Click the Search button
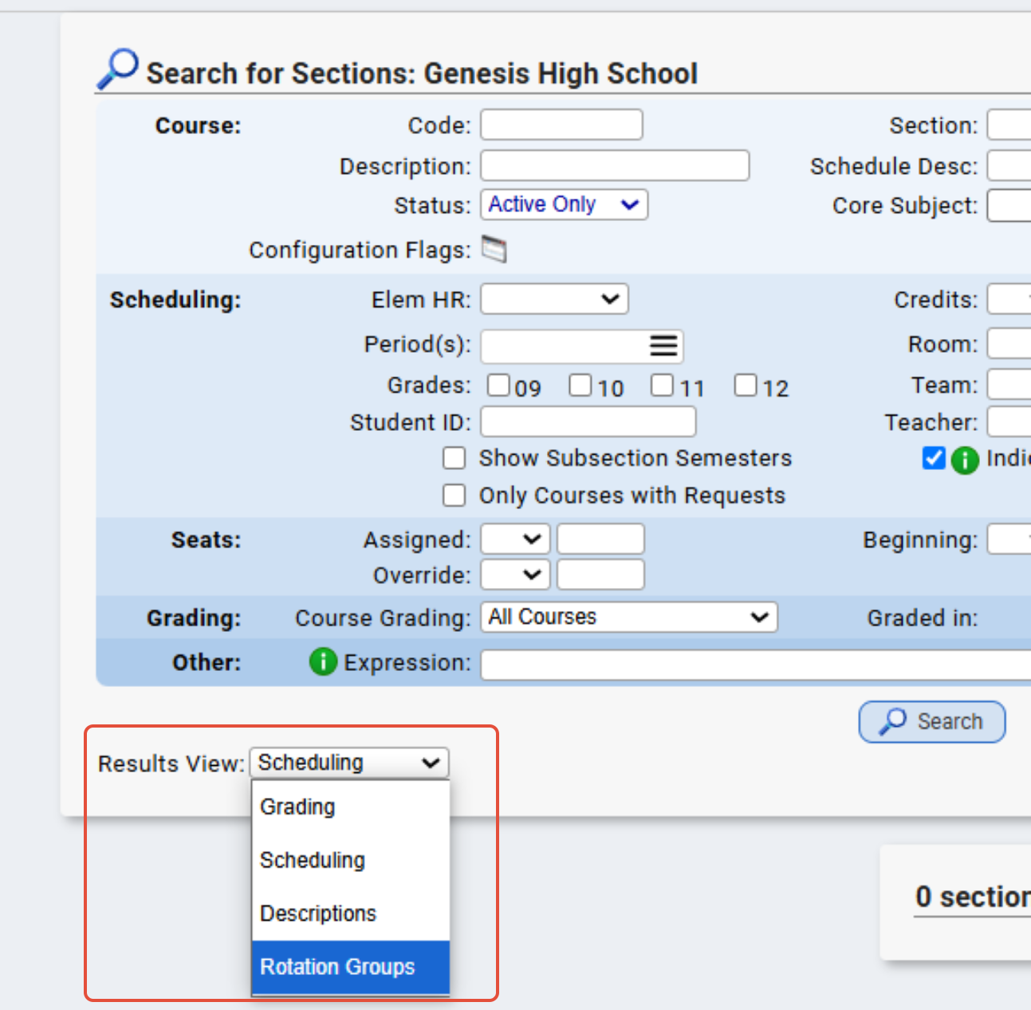 click(932, 721)
